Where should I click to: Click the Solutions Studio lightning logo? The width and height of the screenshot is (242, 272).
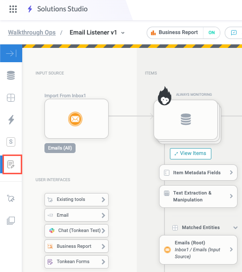coord(30,9)
